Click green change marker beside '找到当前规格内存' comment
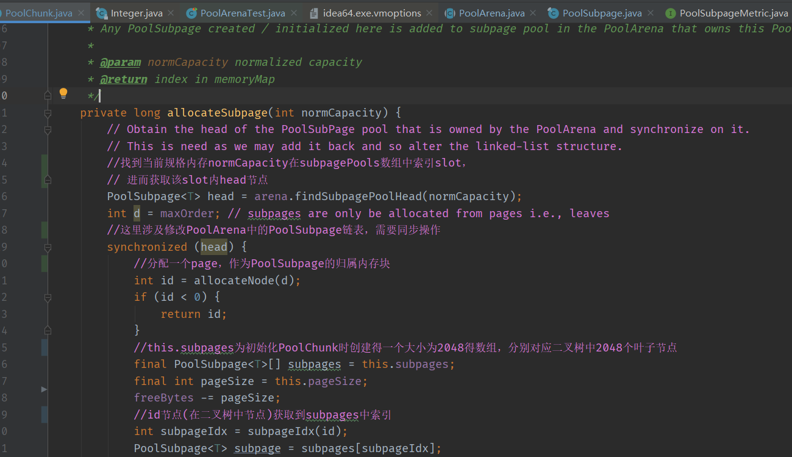The image size is (792, 457). 45,171
